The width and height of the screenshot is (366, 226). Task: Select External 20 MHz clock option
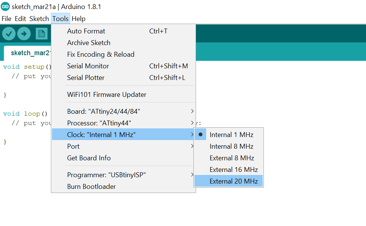click(228, 181)
